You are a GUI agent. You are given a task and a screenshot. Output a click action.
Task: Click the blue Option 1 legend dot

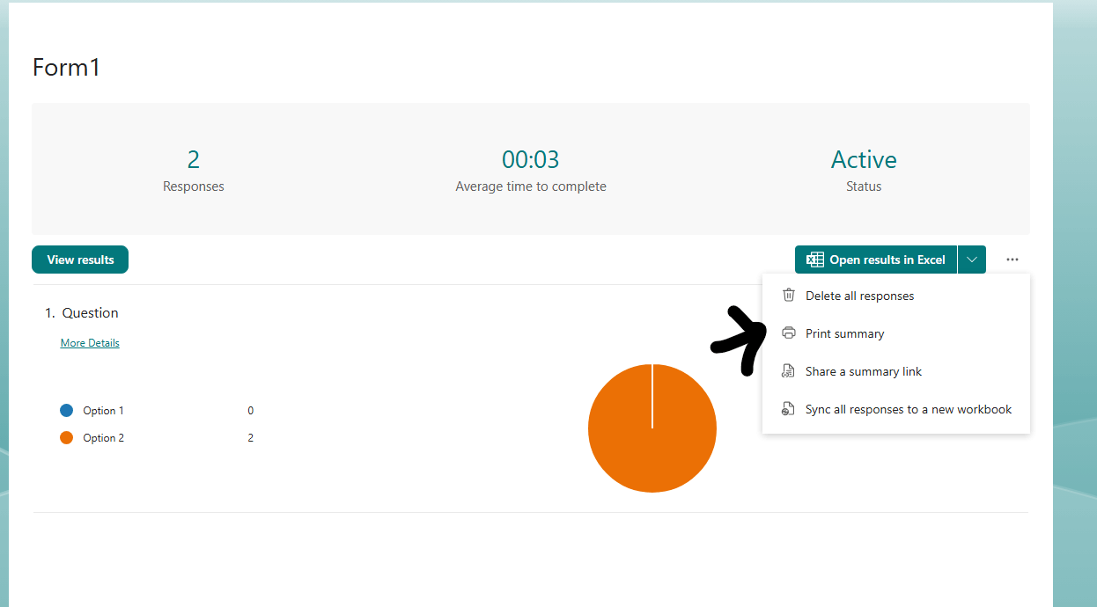(66, 411)
